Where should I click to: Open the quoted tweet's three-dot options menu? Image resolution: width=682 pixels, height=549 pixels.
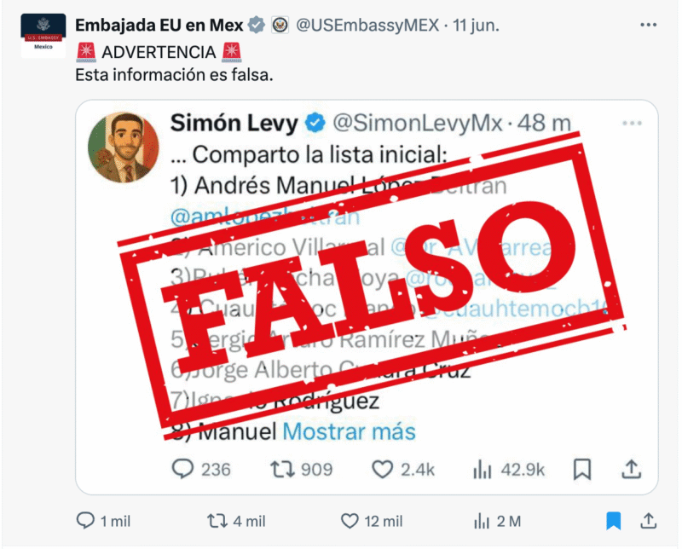click(632, 123)
